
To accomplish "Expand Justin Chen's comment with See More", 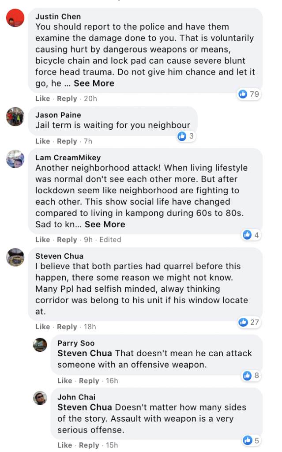I will click(94, 83).
